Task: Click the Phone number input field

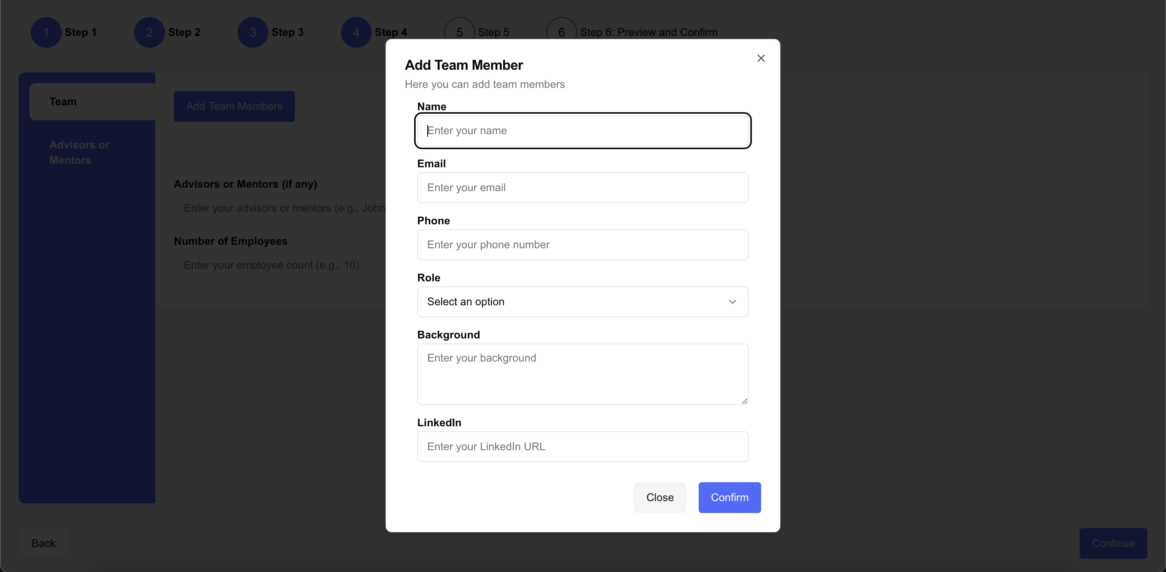Action: tap(582, 245)
